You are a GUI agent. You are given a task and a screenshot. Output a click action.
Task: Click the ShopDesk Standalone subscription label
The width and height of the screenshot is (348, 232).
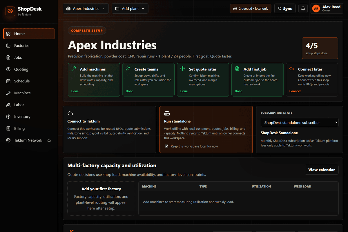(x=279, y=133)
